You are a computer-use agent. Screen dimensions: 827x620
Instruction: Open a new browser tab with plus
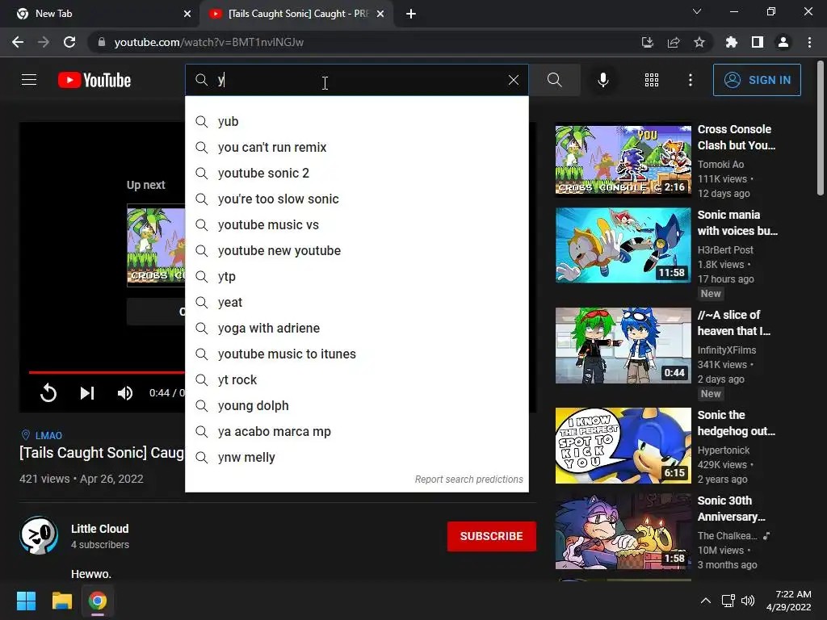(x=411, y=14)
